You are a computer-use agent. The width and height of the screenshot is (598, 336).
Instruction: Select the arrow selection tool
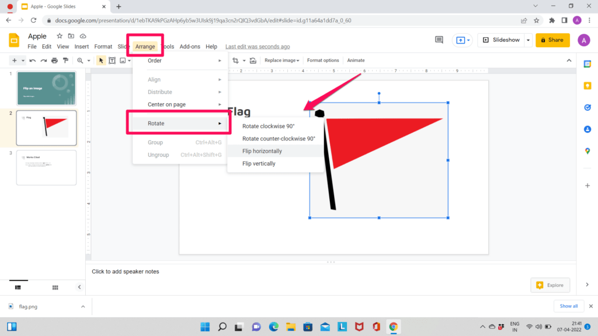[x=101, y=60]
